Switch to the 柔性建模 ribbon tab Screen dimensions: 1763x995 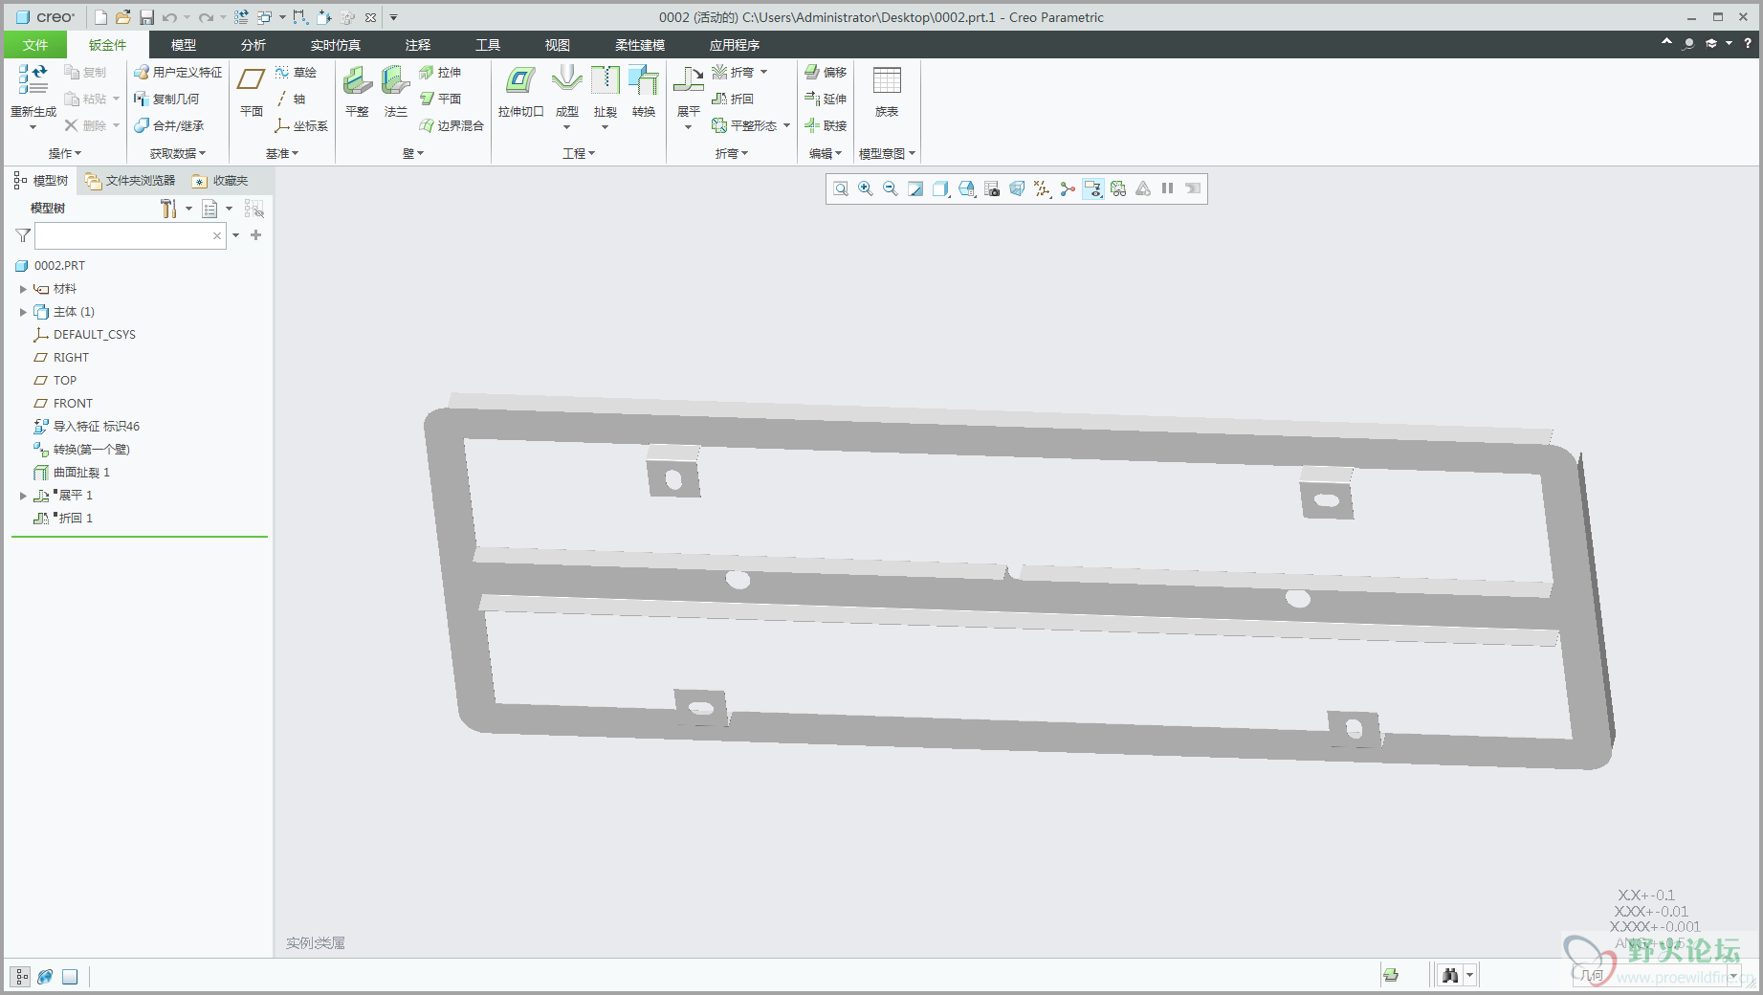640,45
